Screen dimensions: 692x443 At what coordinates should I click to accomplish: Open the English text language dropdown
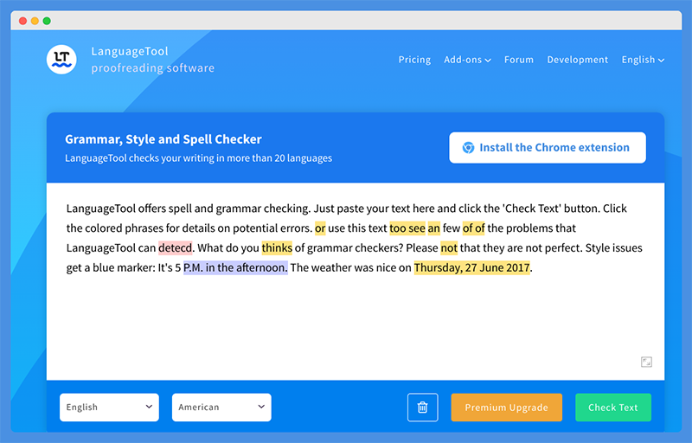109,408
